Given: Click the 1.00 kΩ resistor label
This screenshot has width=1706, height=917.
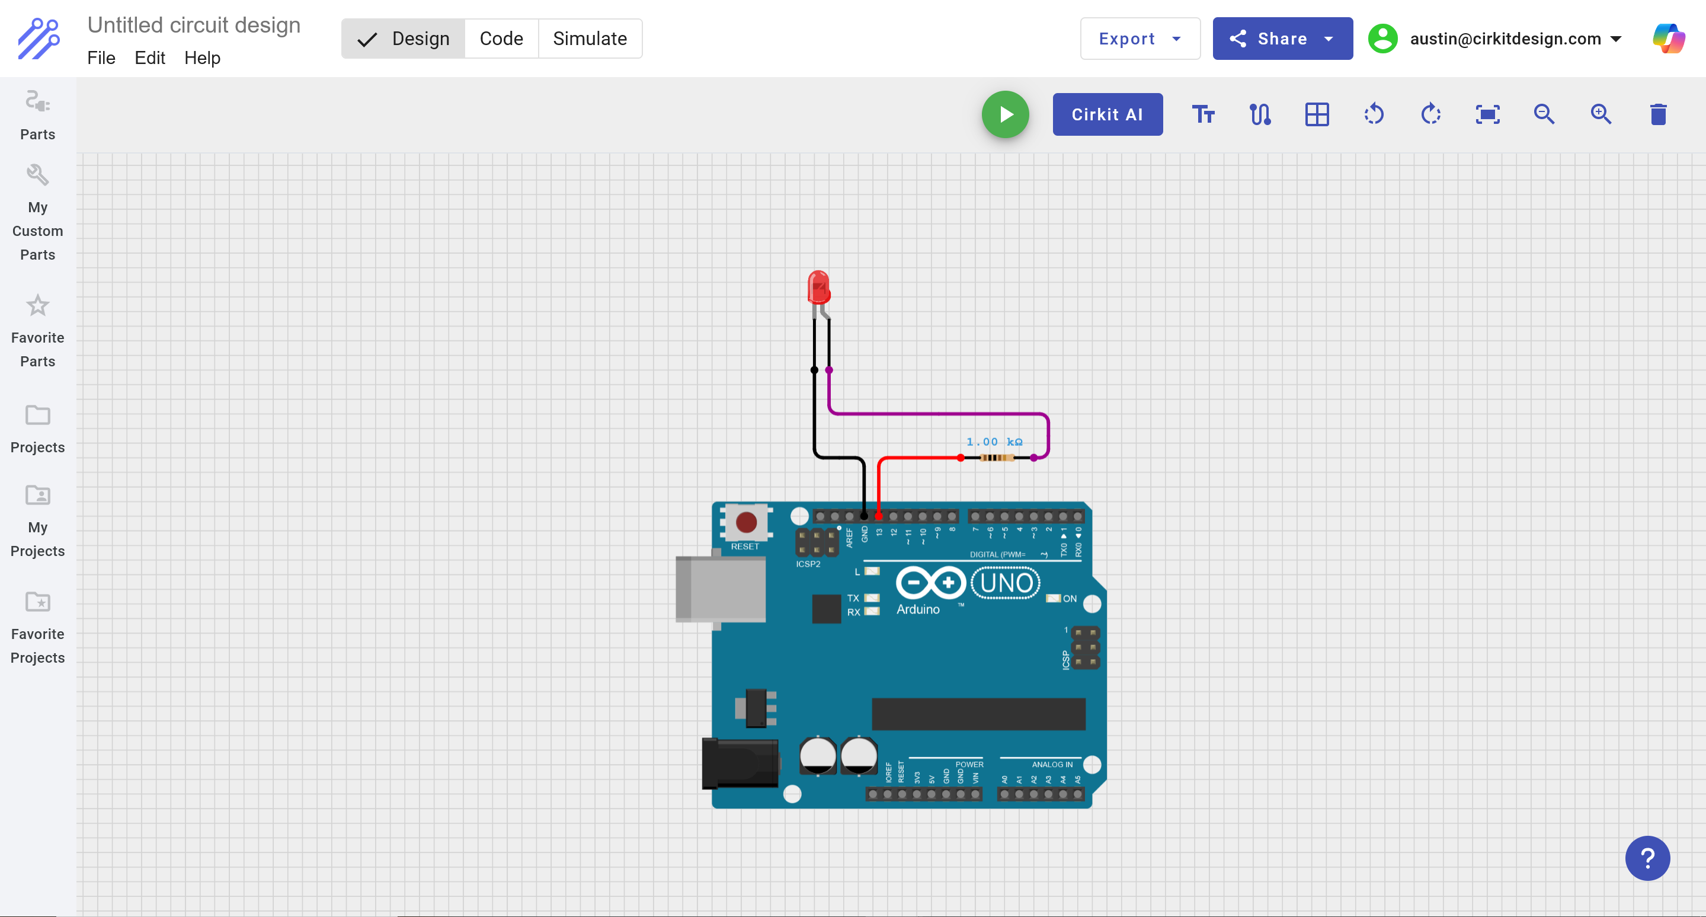Looking at the screenshot, I should (x=994, y=442).
